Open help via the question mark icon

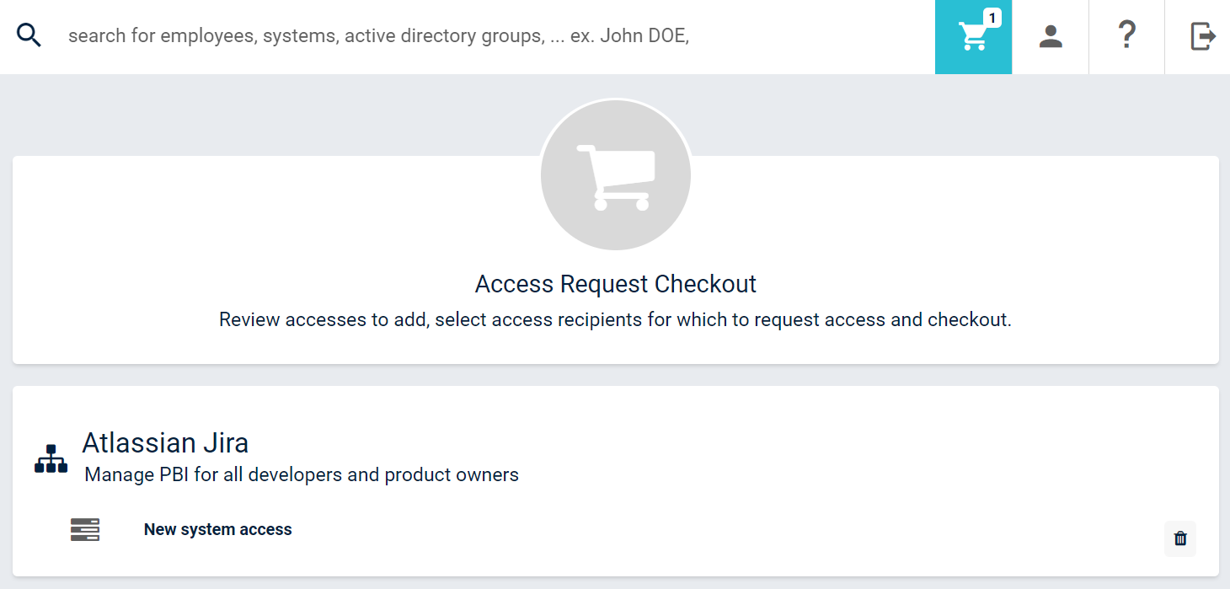1126,36
